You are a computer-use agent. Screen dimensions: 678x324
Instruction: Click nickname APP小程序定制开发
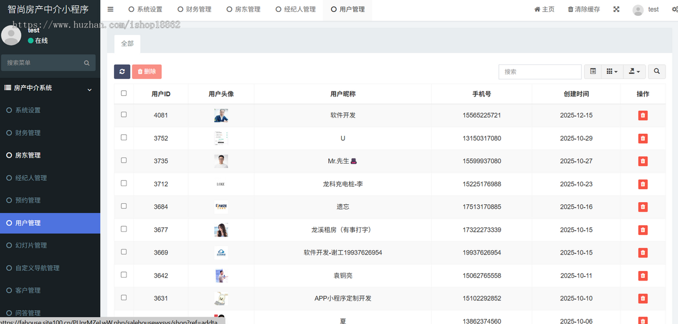coord(343,298)
